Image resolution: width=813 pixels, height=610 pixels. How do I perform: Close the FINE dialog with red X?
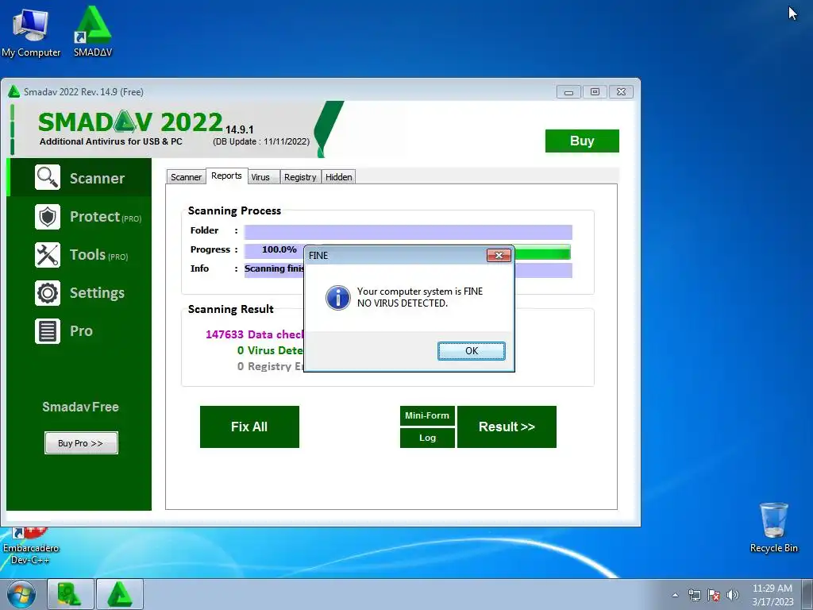point(499,255)
